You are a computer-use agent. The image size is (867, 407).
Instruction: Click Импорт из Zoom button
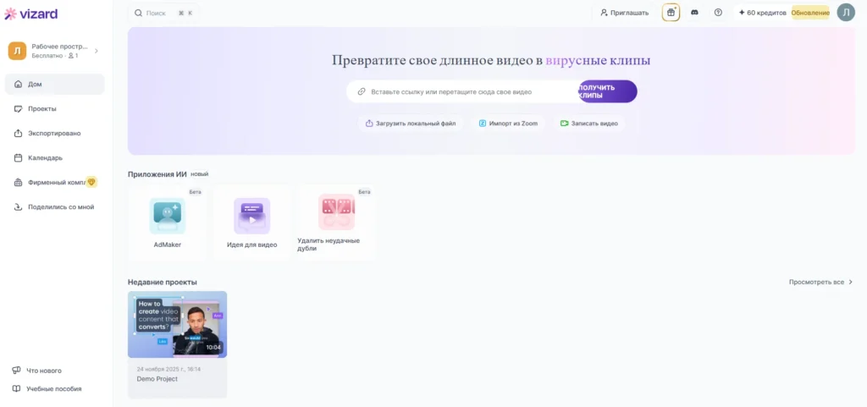(x=508, y=124)
